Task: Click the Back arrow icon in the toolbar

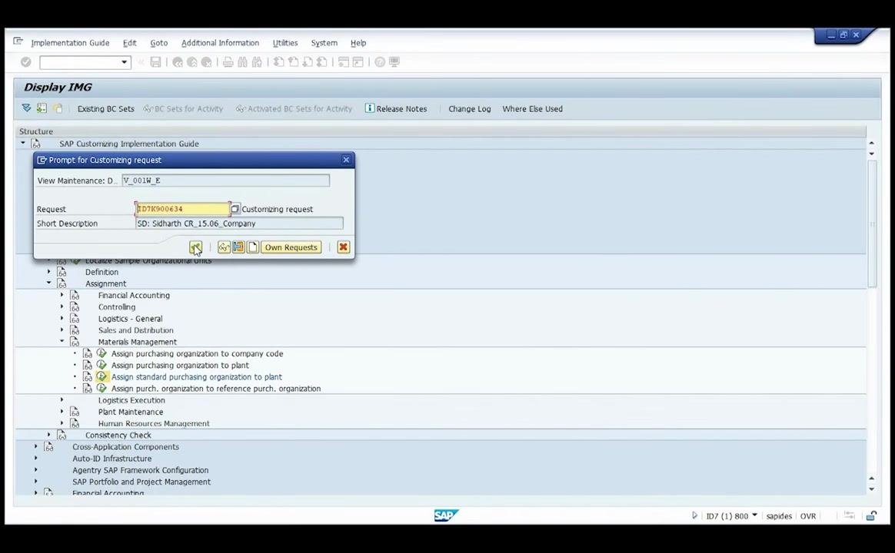Action: 178,62
